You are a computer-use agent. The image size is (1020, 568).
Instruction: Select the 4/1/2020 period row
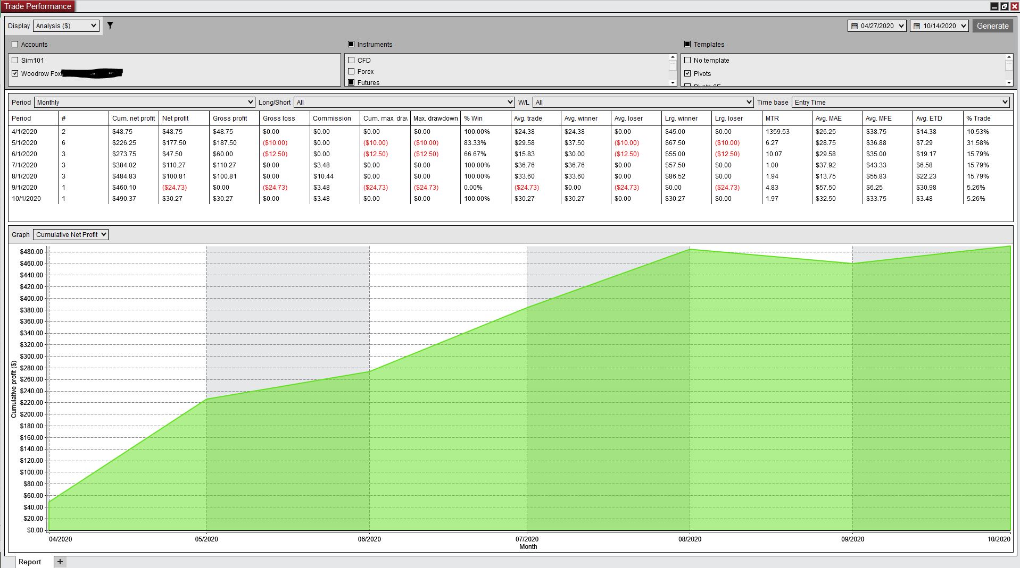510,131
